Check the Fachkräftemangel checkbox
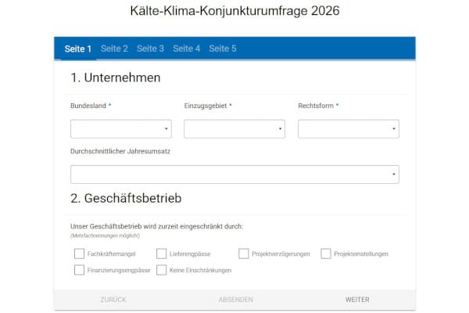 coord(79,254)
